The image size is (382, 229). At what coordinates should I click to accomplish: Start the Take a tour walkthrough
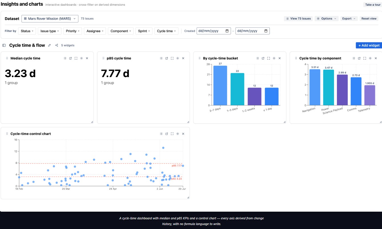pyautogui.click(x=373, y=5)
